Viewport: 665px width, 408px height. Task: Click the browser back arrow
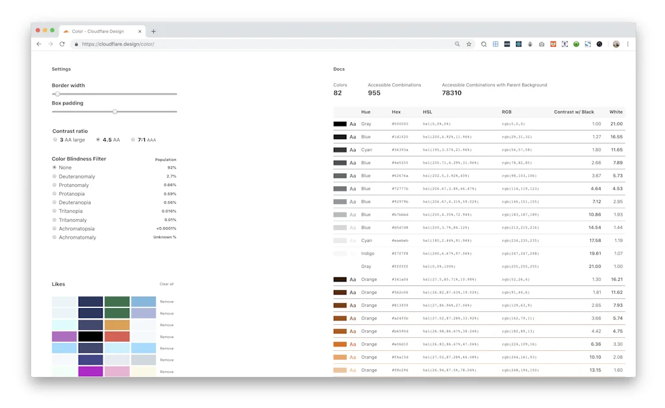pos(39,43)
